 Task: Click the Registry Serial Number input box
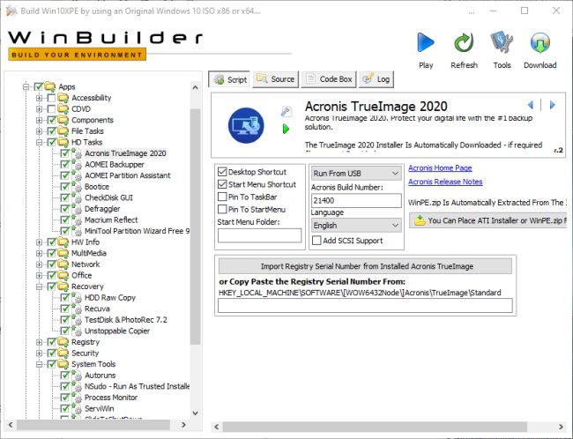pyautogui.click(x=365, y=306)
